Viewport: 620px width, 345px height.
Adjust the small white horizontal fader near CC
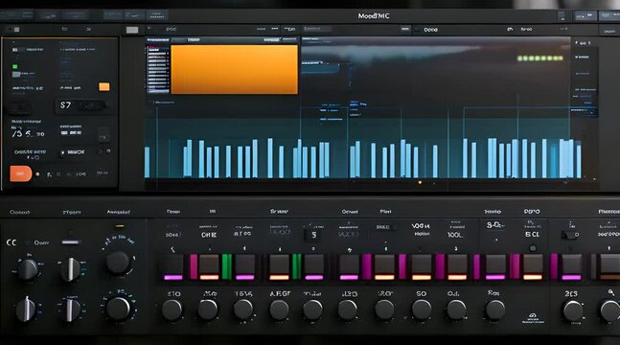[70, 241]
